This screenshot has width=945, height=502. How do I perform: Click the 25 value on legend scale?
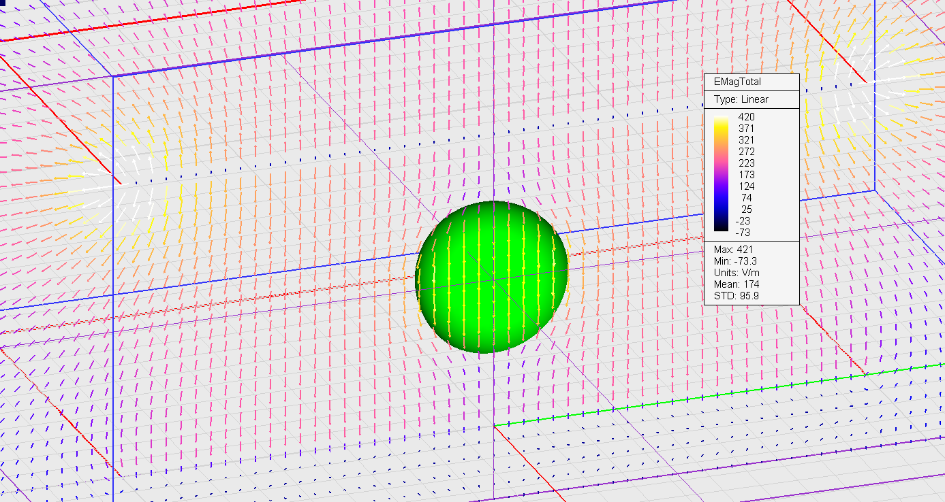tap(747, 210)
